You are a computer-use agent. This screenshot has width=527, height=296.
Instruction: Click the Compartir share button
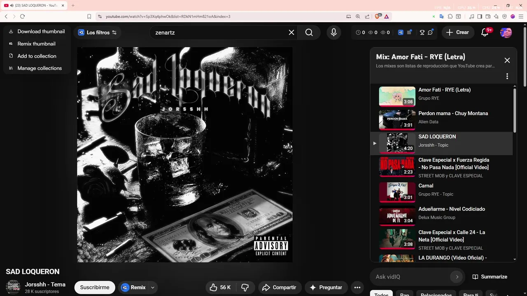tap(280, 287)
